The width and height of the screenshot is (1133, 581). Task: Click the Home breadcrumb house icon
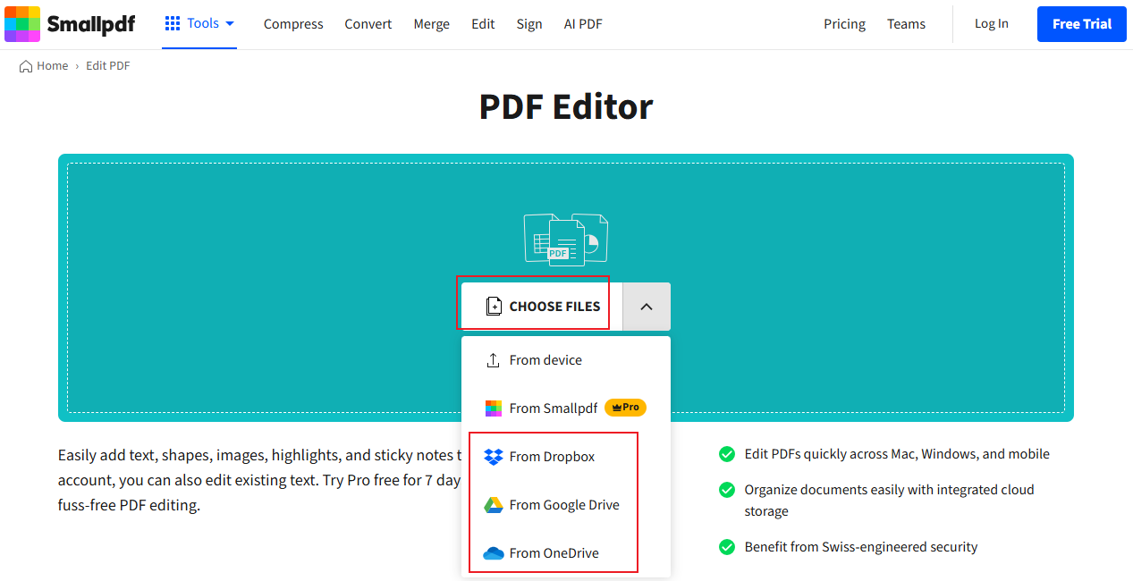tap(25, 65)
